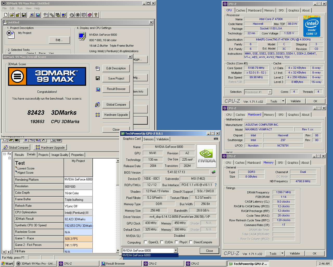Click the My Project document icon
This screenshot has width=333, height=267.
pyautogui.click(x=10, y=34)
